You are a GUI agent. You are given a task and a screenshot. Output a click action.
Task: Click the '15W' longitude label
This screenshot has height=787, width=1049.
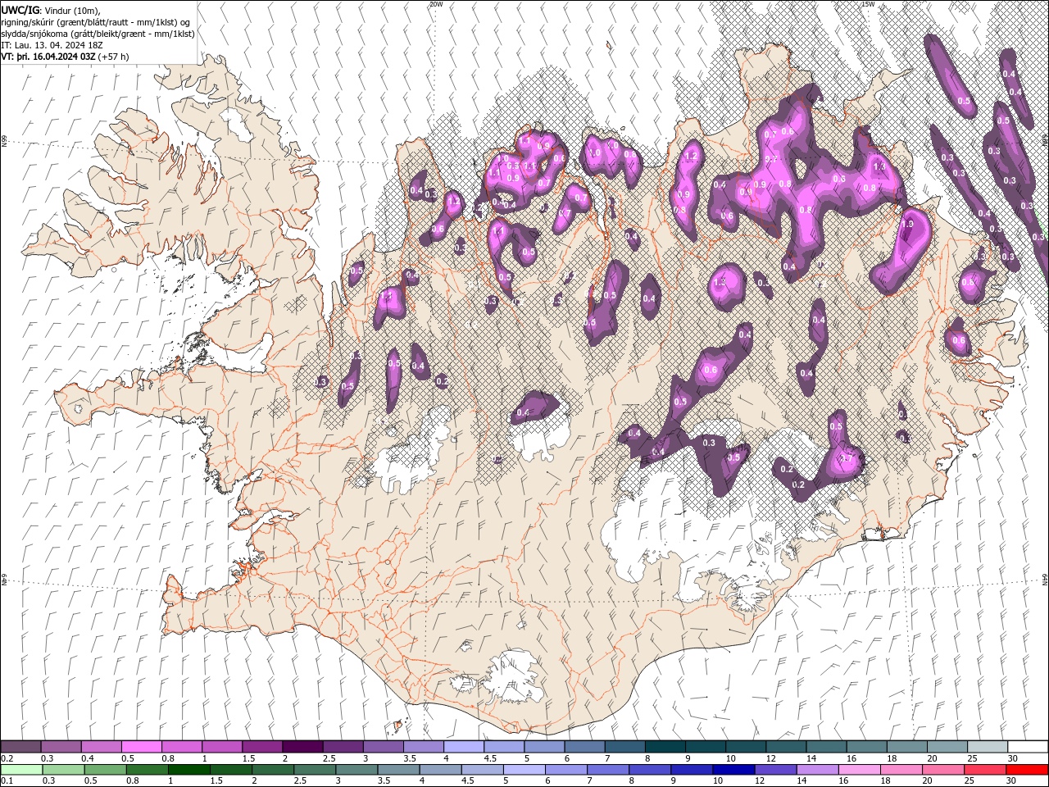pos(868,4)
